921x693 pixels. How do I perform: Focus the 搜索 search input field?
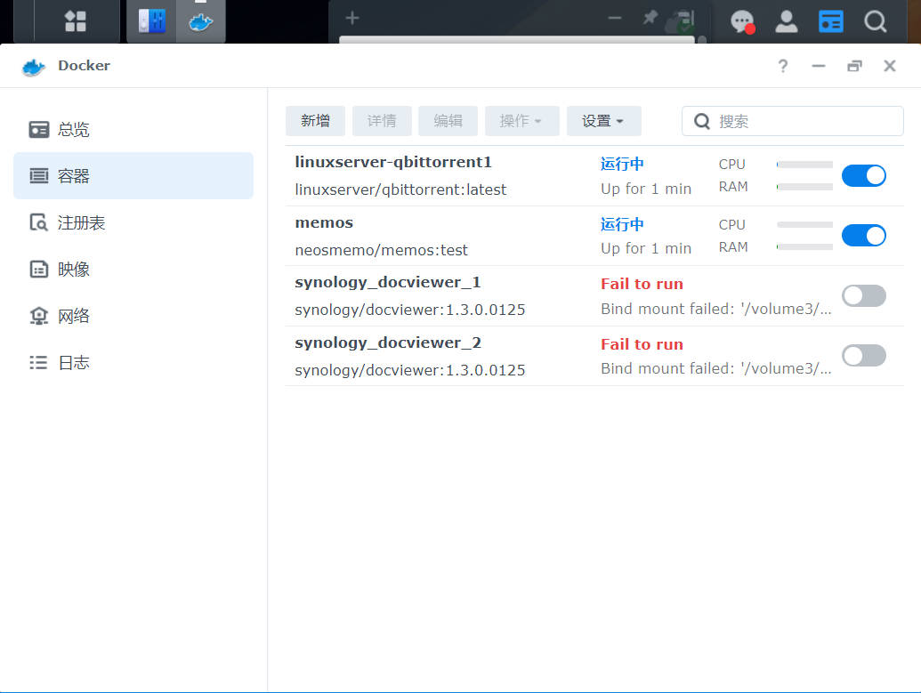pyautogui.click(x=792, y=121)
